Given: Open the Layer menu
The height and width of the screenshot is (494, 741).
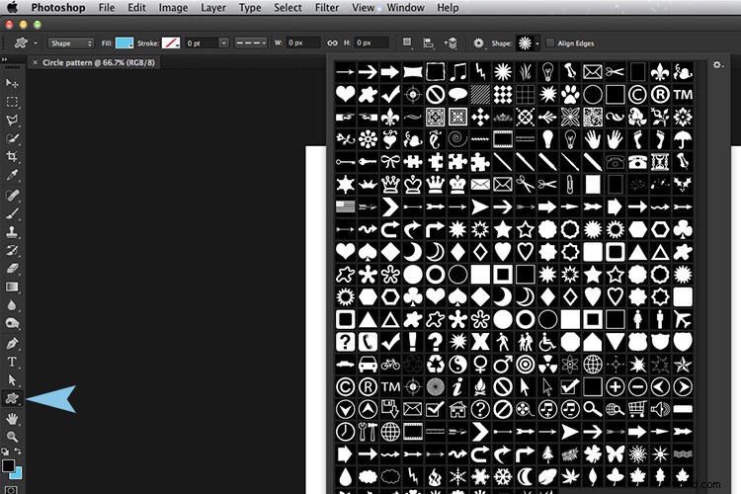Looking at the screenshot, I should [213, 8].
